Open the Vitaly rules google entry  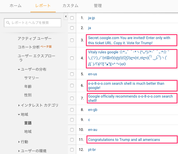[129, 58]
